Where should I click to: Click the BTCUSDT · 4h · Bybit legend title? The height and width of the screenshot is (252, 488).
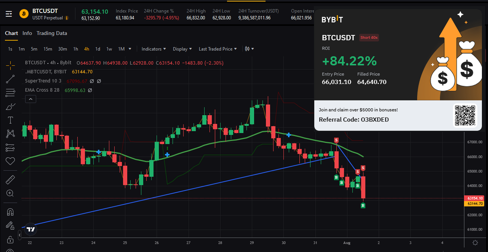[48, 63]
